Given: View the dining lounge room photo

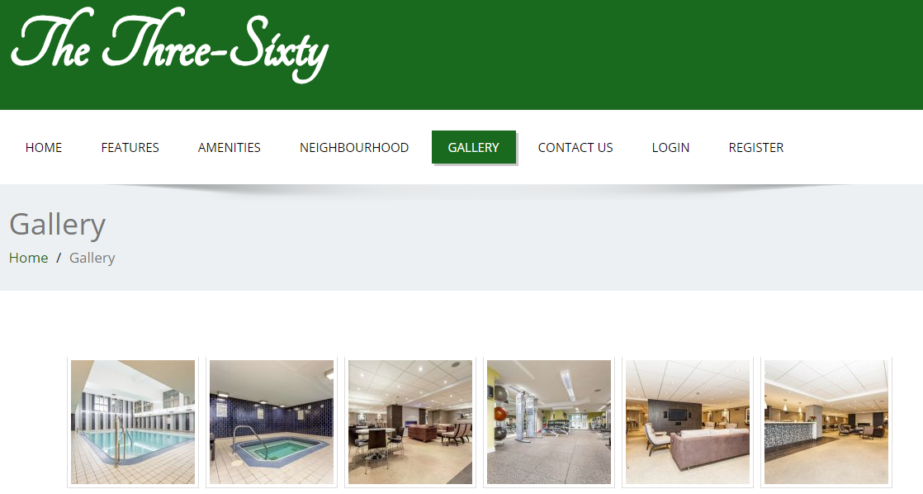Looking at the screenshot, I should (x=410, y=422).
